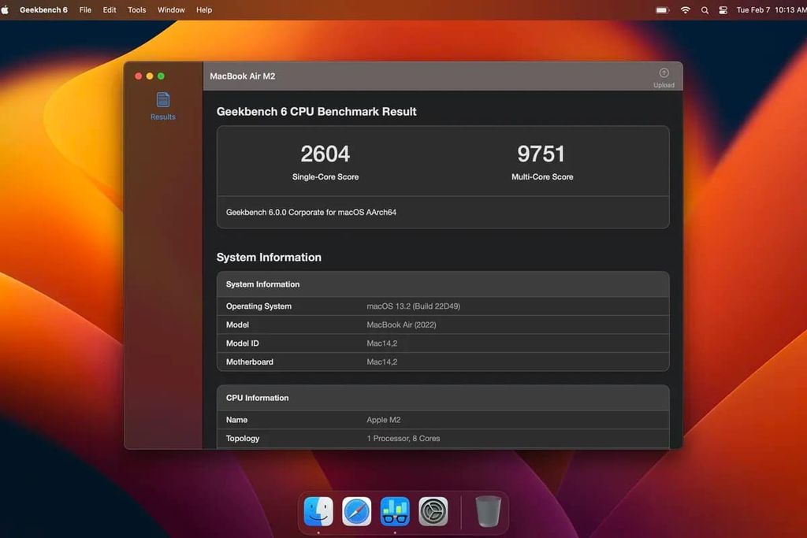The height and width of the screenshot is (538, 807).
Task: Click the battery indicator in the menu bar
Action: tap(662, 10)
